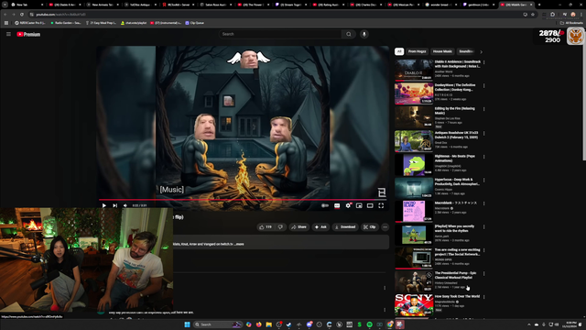The image size is (586, 330).
Task: Reload the page in the browser
Action: pyautogui.click(x=22, y=15)
